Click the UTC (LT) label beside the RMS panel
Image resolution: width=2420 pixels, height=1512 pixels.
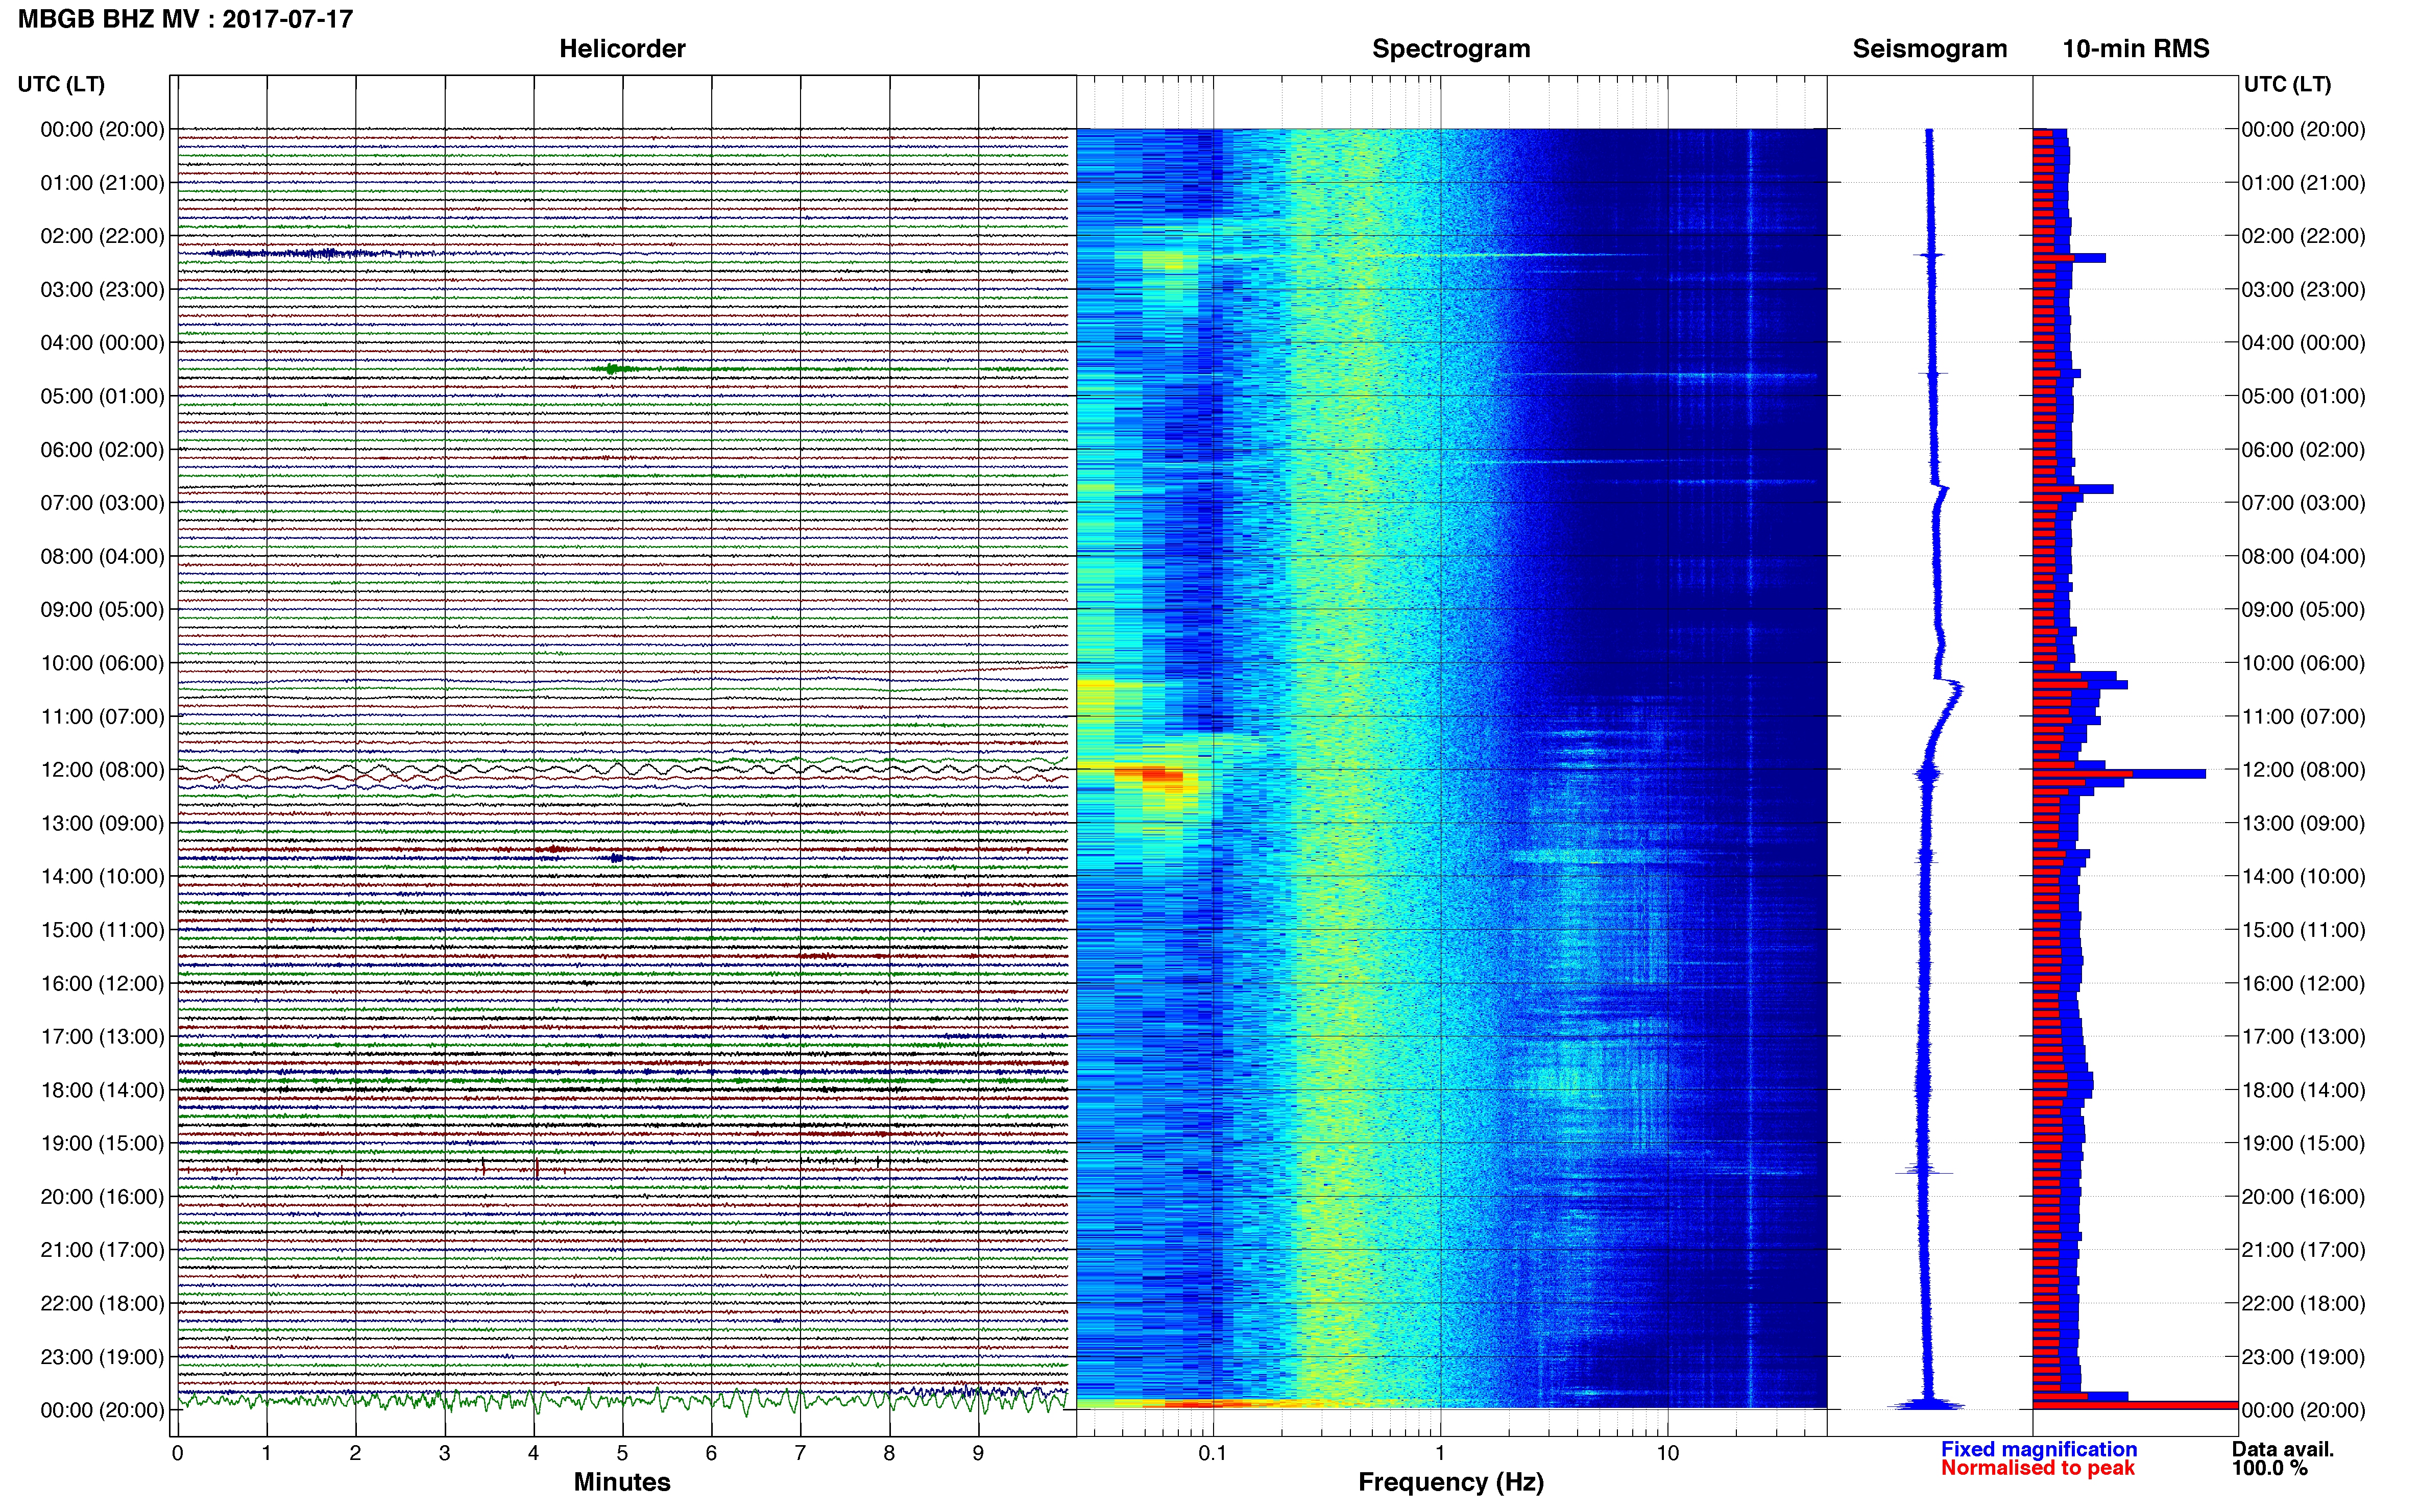(x=2288, y=84)
